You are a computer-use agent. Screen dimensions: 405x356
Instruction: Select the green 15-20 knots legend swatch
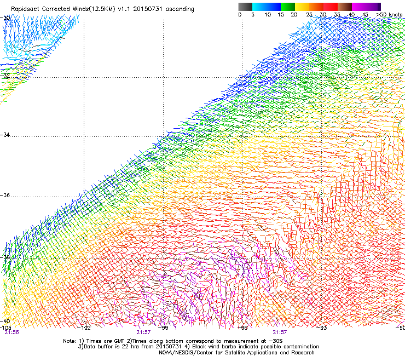288,7
